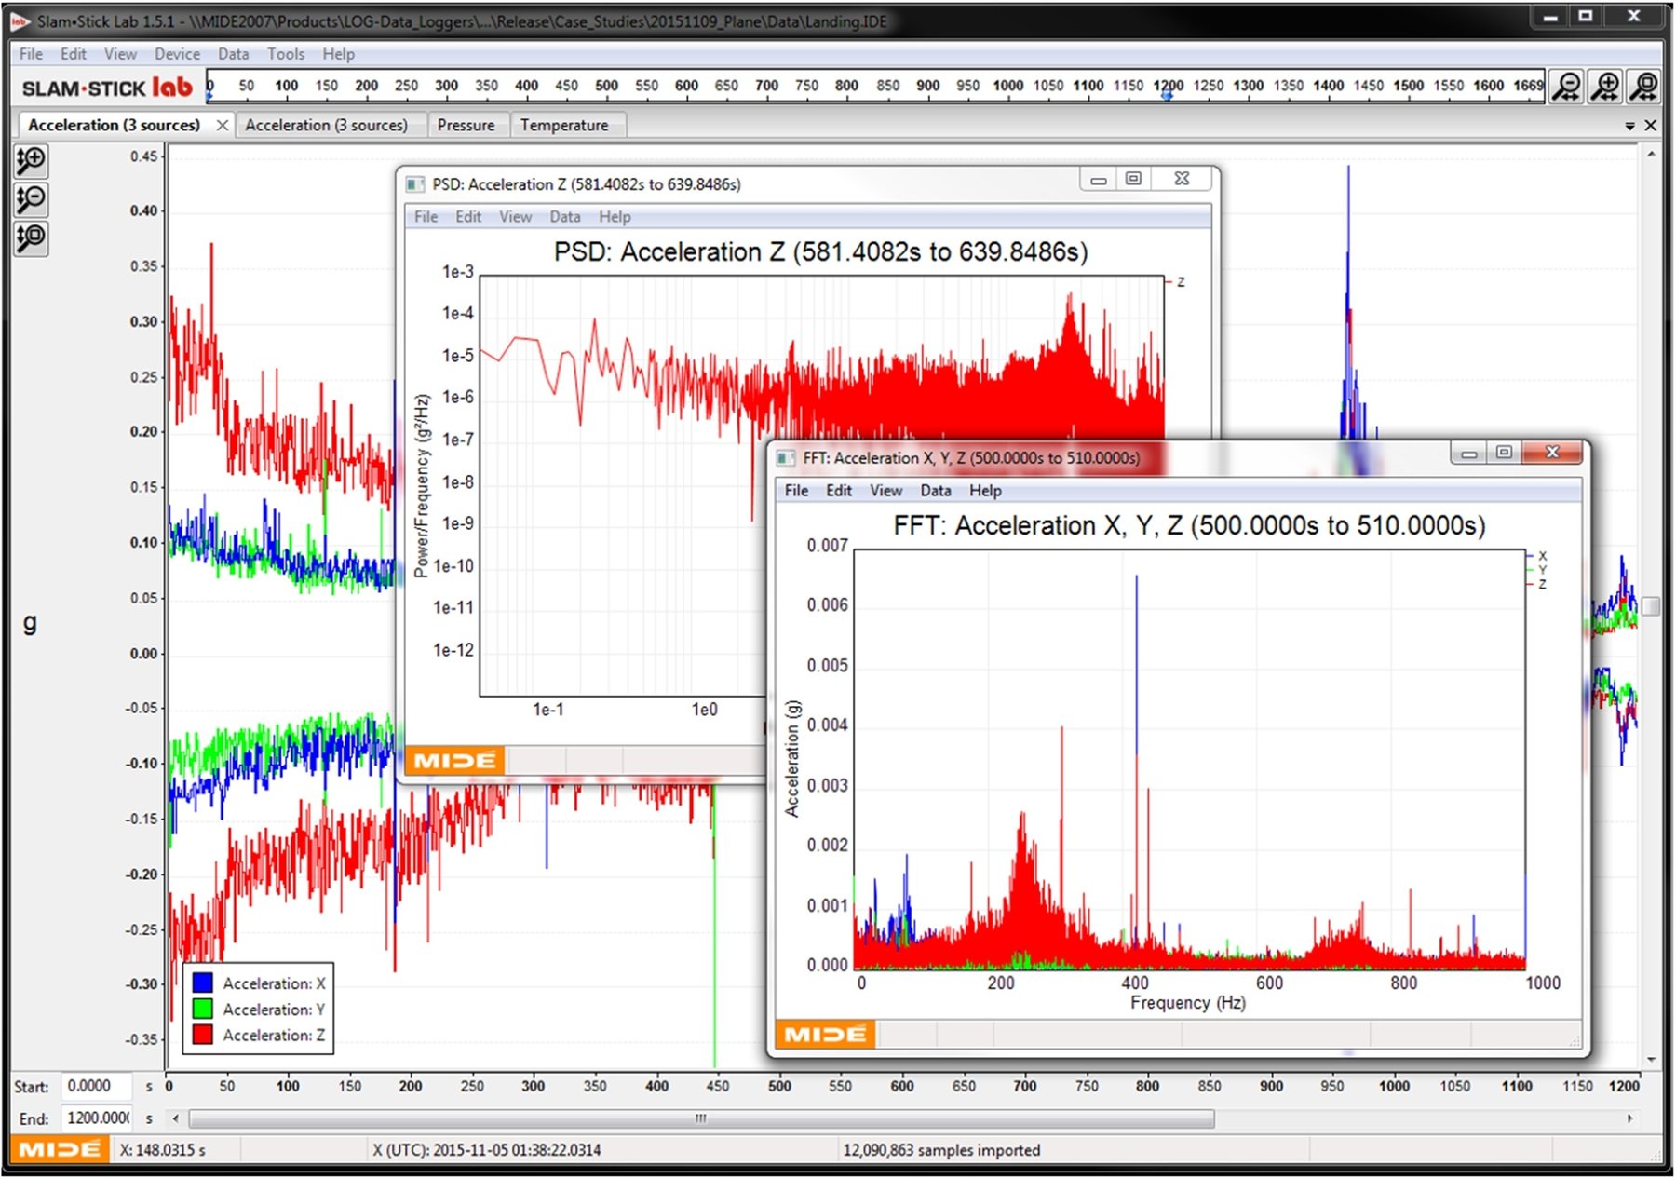Switch to the Pressure tab

(467, 125)
